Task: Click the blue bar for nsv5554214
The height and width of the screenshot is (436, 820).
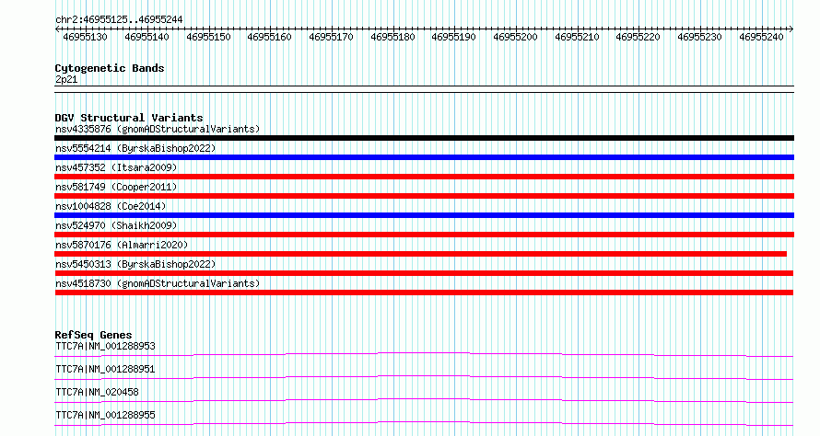Action: [424, 157]
